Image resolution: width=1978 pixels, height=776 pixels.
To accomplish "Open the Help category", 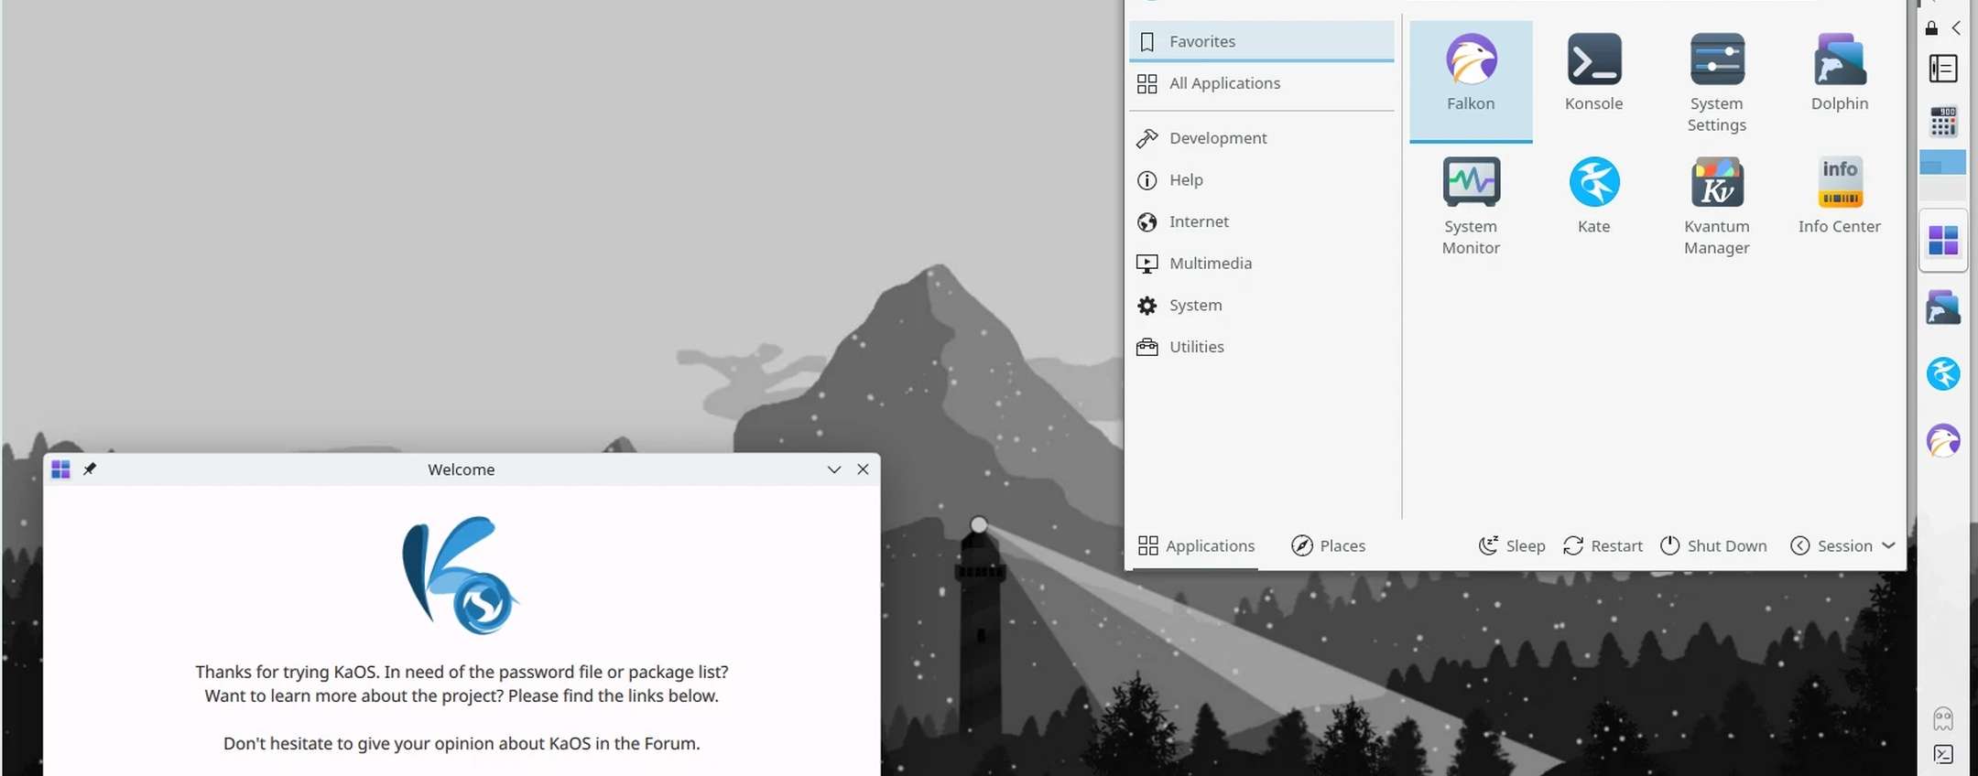I will (1262, 180).
